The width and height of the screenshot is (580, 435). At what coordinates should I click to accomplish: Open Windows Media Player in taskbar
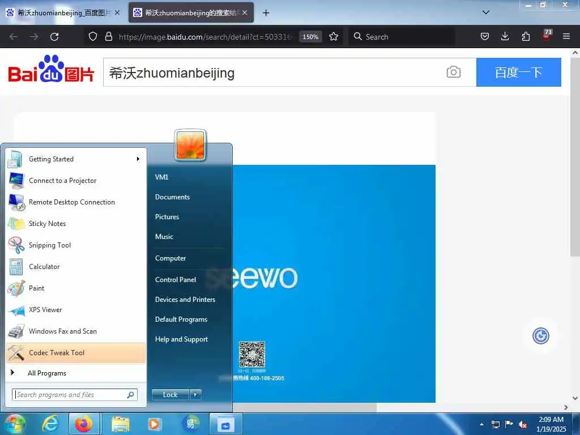153,424
